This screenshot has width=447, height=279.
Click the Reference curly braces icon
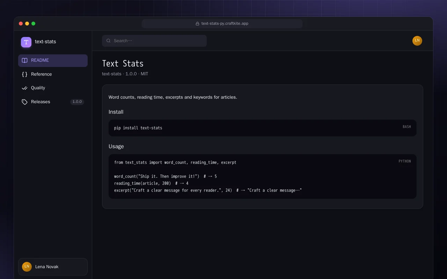pyautogui.click(x=24, y=74)
